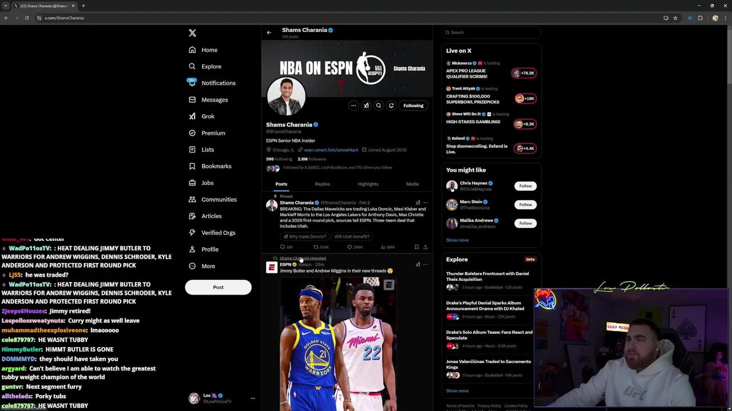
Task: Join Nickmercs live listener count badge
Action: click(524, 73)
